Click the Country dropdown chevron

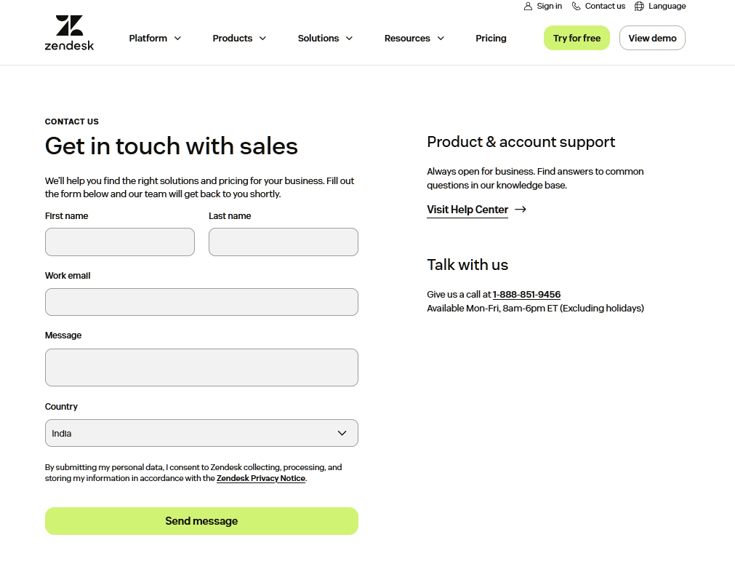342,433
